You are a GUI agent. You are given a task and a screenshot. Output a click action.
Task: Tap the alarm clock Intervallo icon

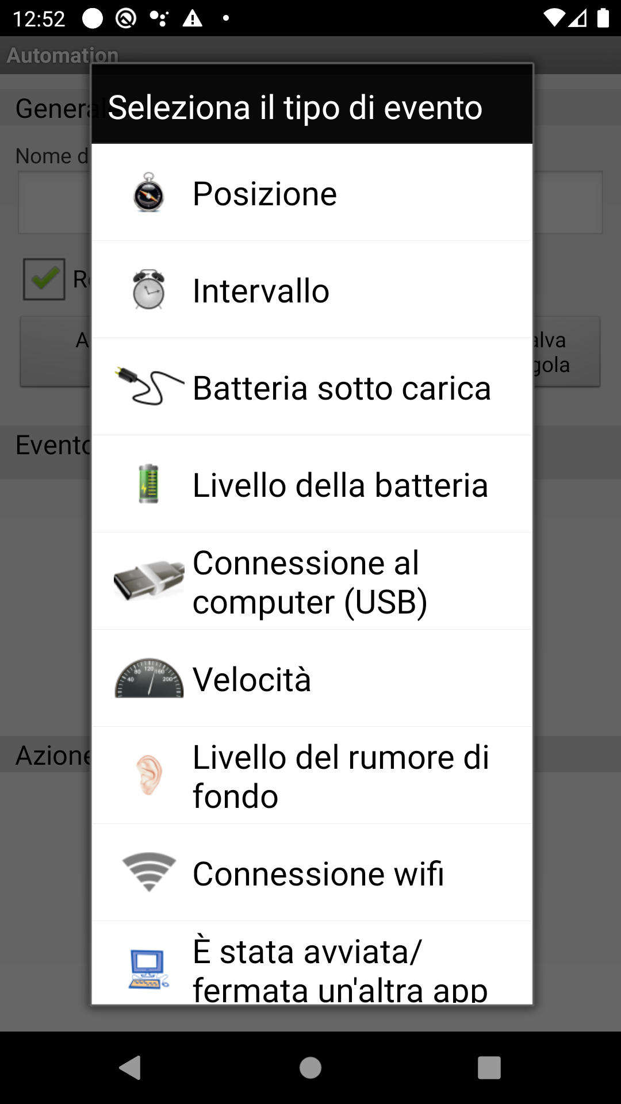tap(149, 290)
